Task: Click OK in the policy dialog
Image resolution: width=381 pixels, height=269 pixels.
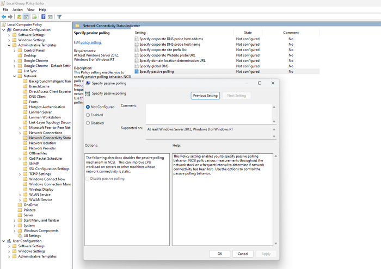Action: tap(220, 254)
